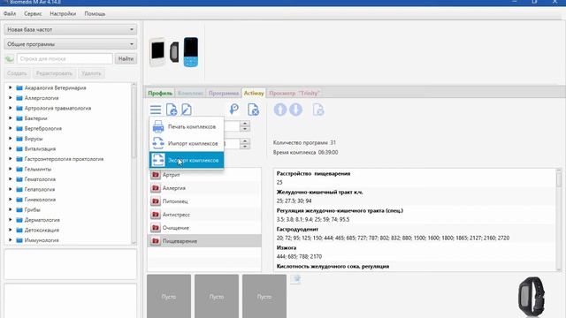Click the Редактировать button

(x=54, y=73)
